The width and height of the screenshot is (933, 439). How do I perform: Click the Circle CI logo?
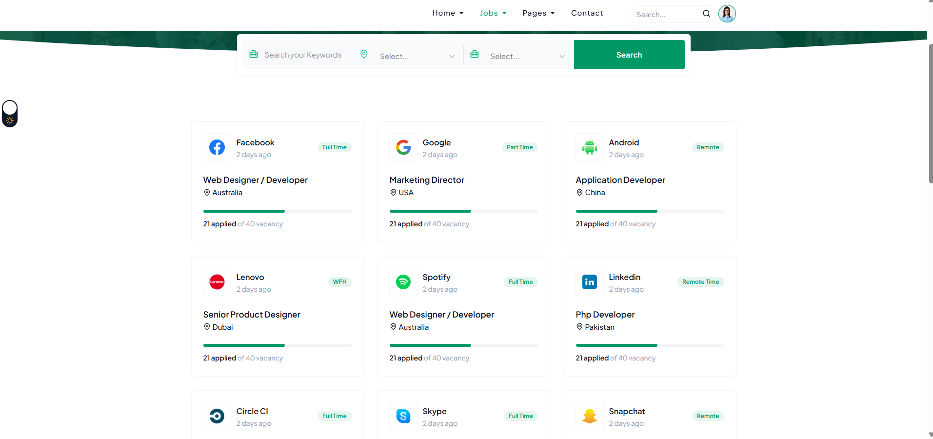pos(217,416)
